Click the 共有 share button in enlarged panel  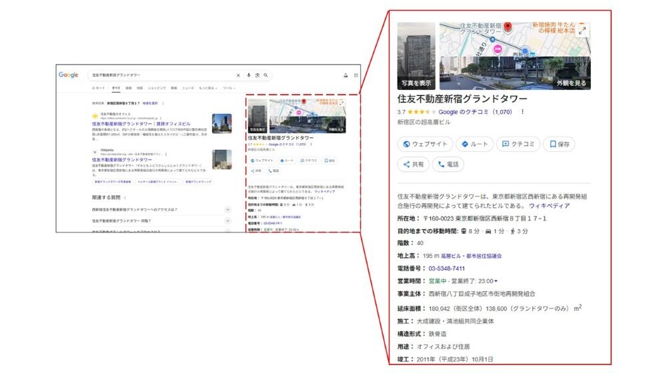pyautogui.click(x=412, y=164)
